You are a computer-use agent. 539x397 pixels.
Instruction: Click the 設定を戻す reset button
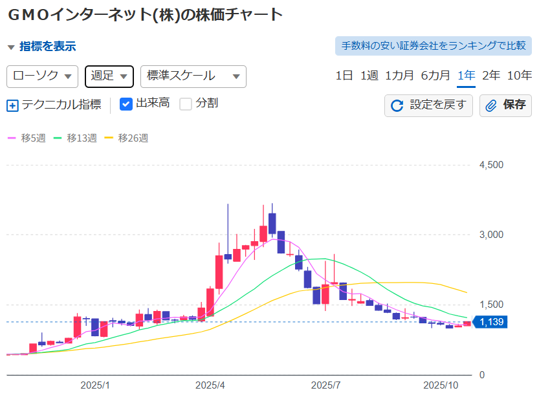click(x=428, y=105)
